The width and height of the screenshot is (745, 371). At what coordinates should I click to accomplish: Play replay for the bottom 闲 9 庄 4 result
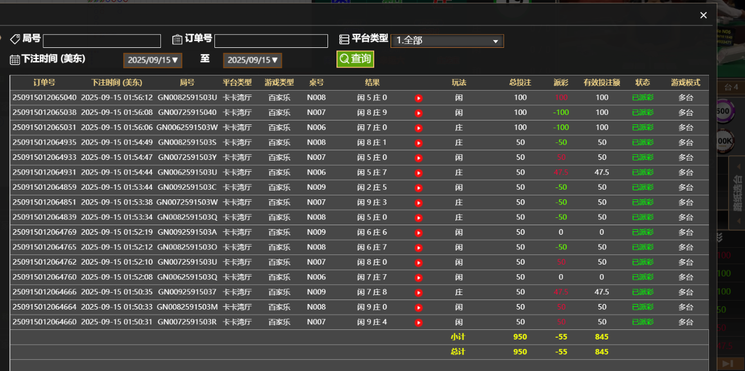(419, 322)
